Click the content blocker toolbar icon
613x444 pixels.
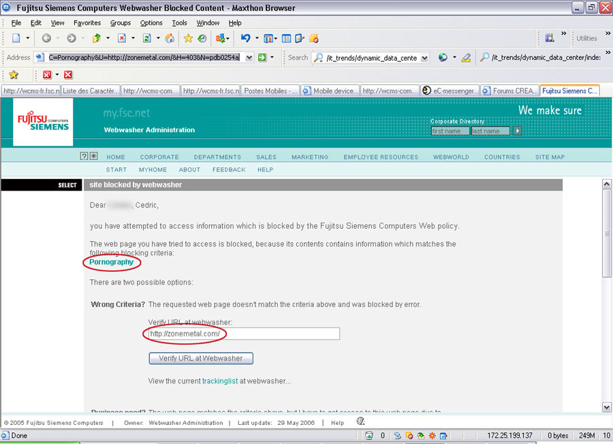point(313,38)
